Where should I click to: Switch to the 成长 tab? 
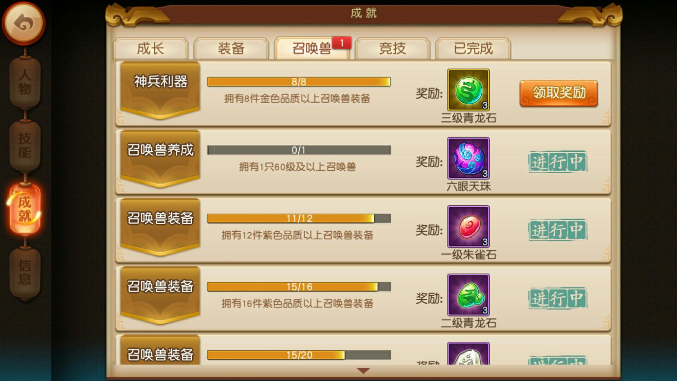pos(151,49)
